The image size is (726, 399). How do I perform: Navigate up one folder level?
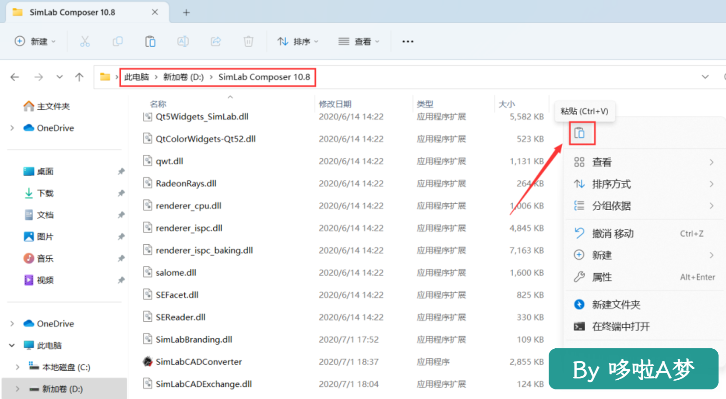(x=79, y=77)
